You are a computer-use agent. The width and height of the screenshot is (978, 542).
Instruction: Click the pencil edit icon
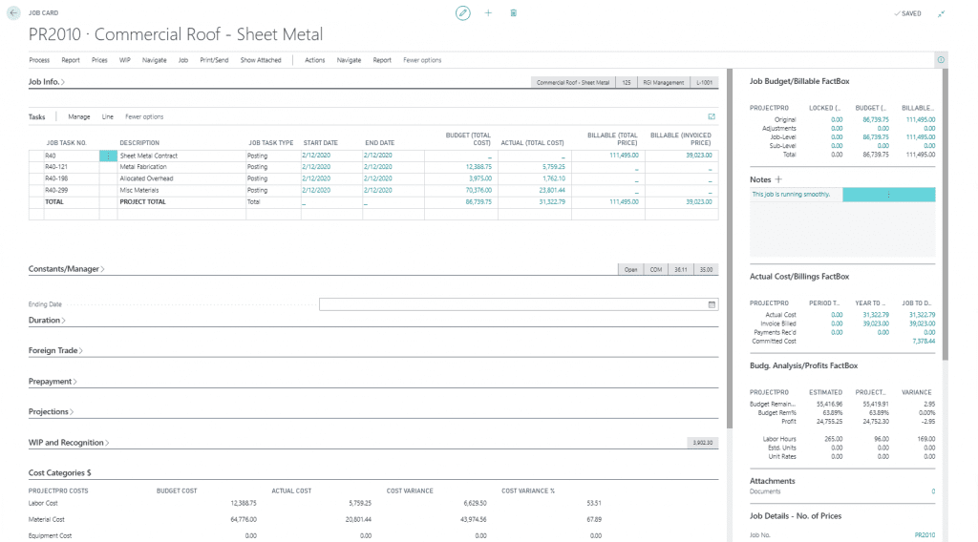point(463,13)
